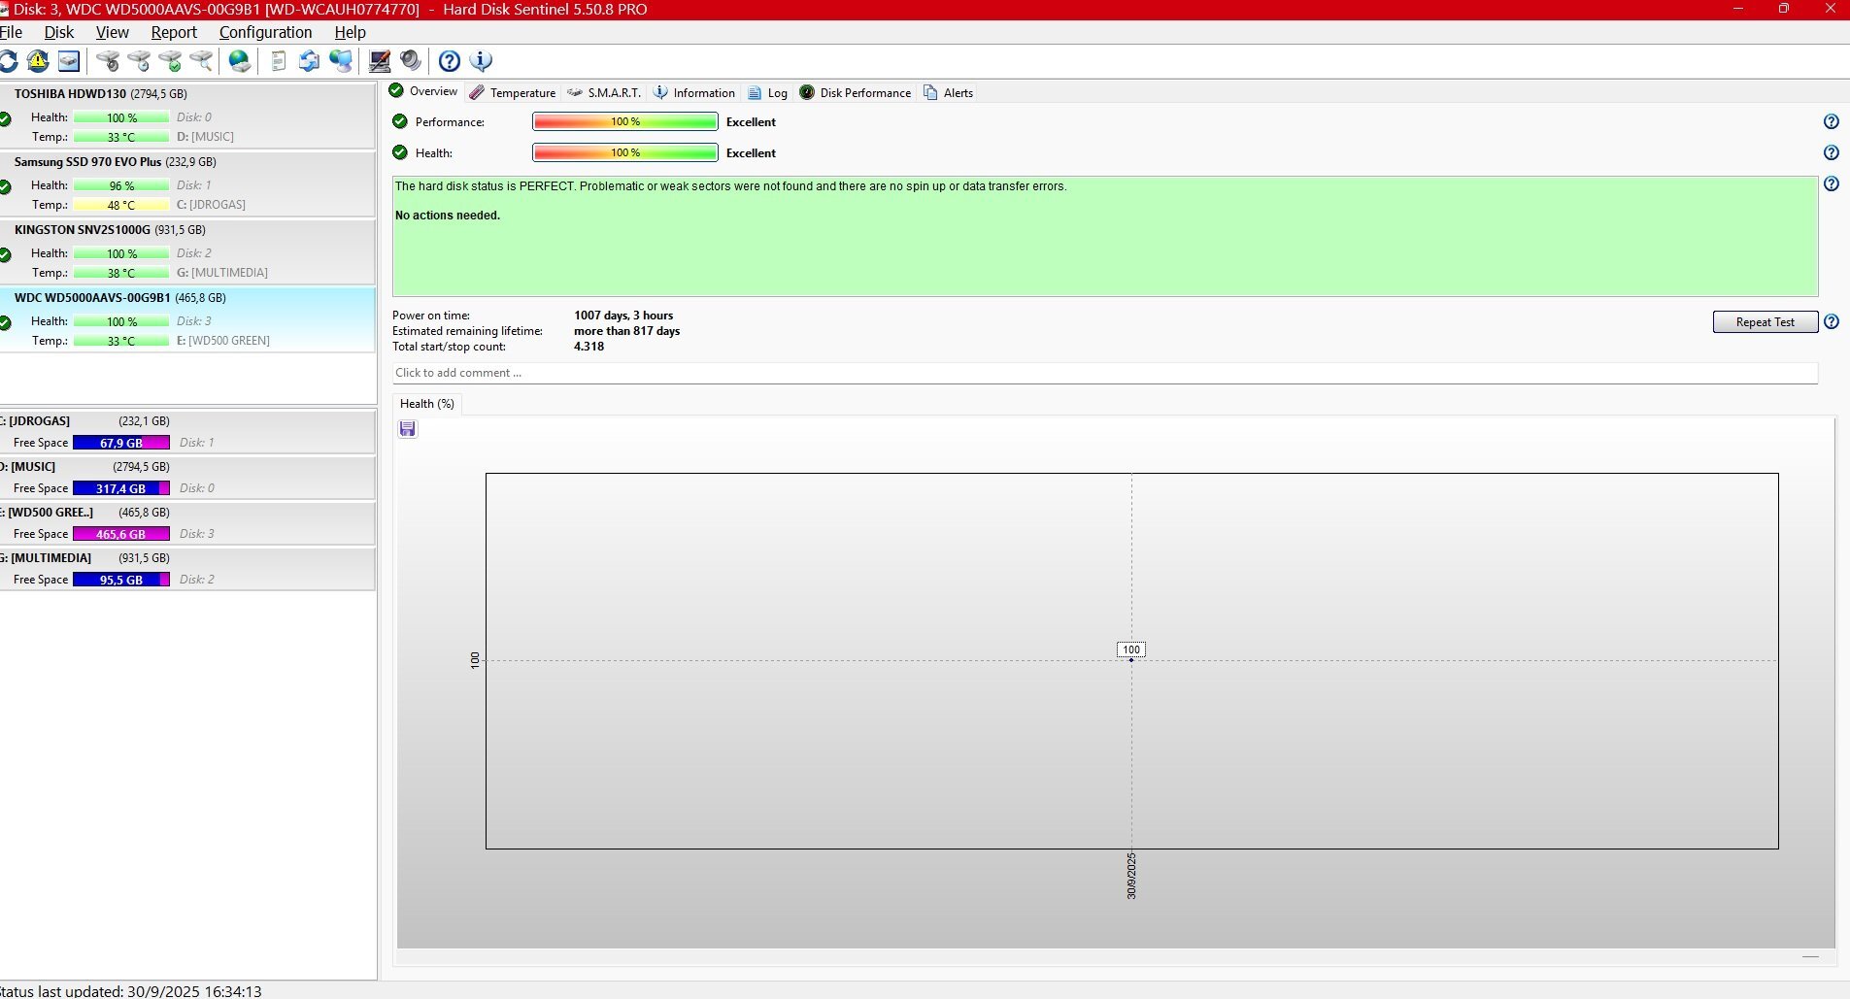This screenshot has height=999, width=1850.
Task: Open the Disk Performance tab
Action: point(856,93)
